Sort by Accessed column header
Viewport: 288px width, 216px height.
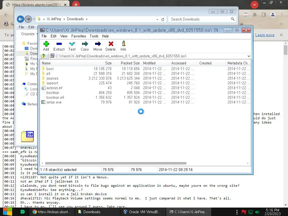pos(184,63)
